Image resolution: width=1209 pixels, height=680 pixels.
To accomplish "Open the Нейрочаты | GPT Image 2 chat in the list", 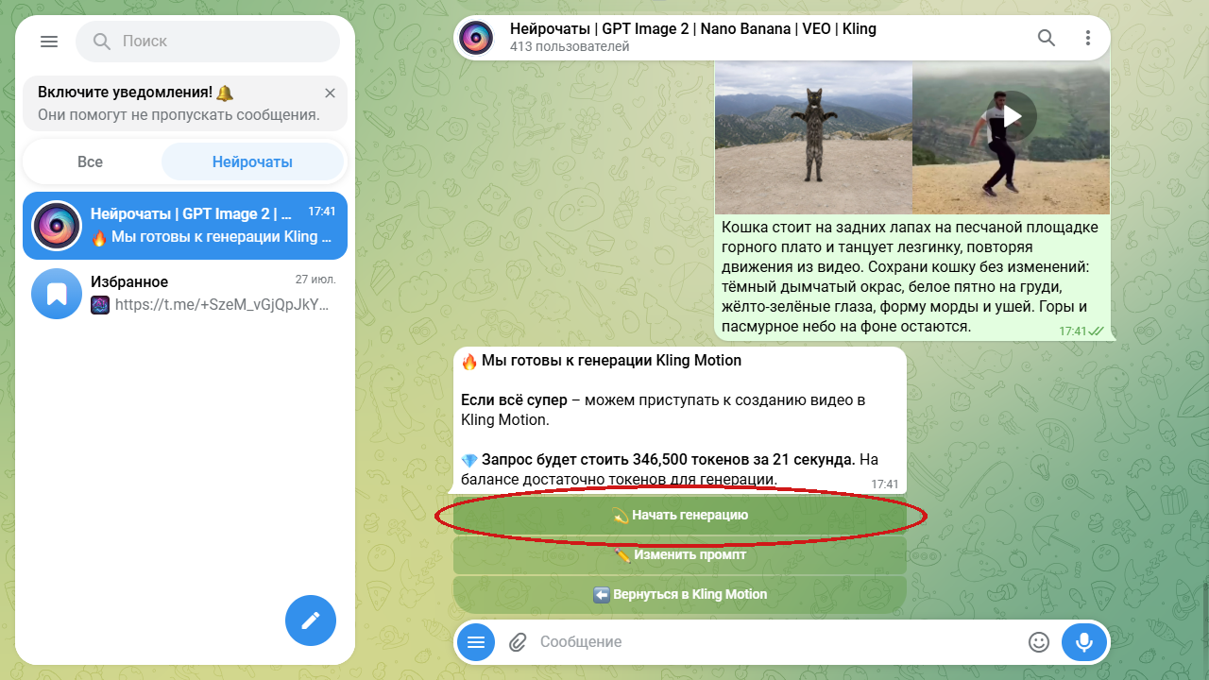I will pos(185,226).
